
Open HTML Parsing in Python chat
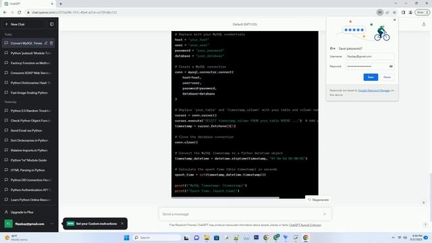[x=28, y=170]
